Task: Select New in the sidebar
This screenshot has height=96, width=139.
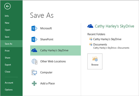Action: click(x=7, y=23)
